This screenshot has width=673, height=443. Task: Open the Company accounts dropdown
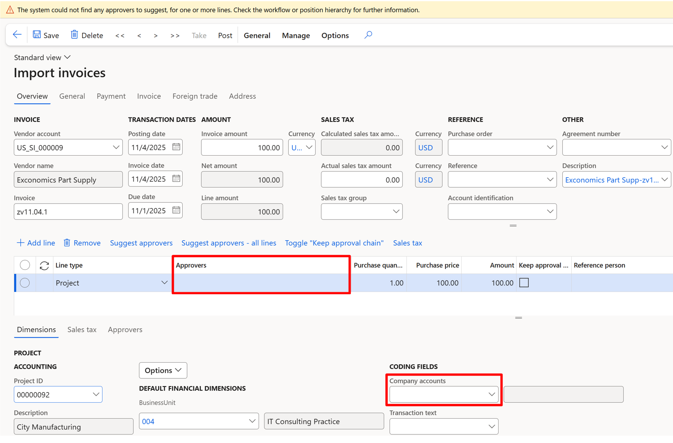pyautogui.click(x=491, y=394)
